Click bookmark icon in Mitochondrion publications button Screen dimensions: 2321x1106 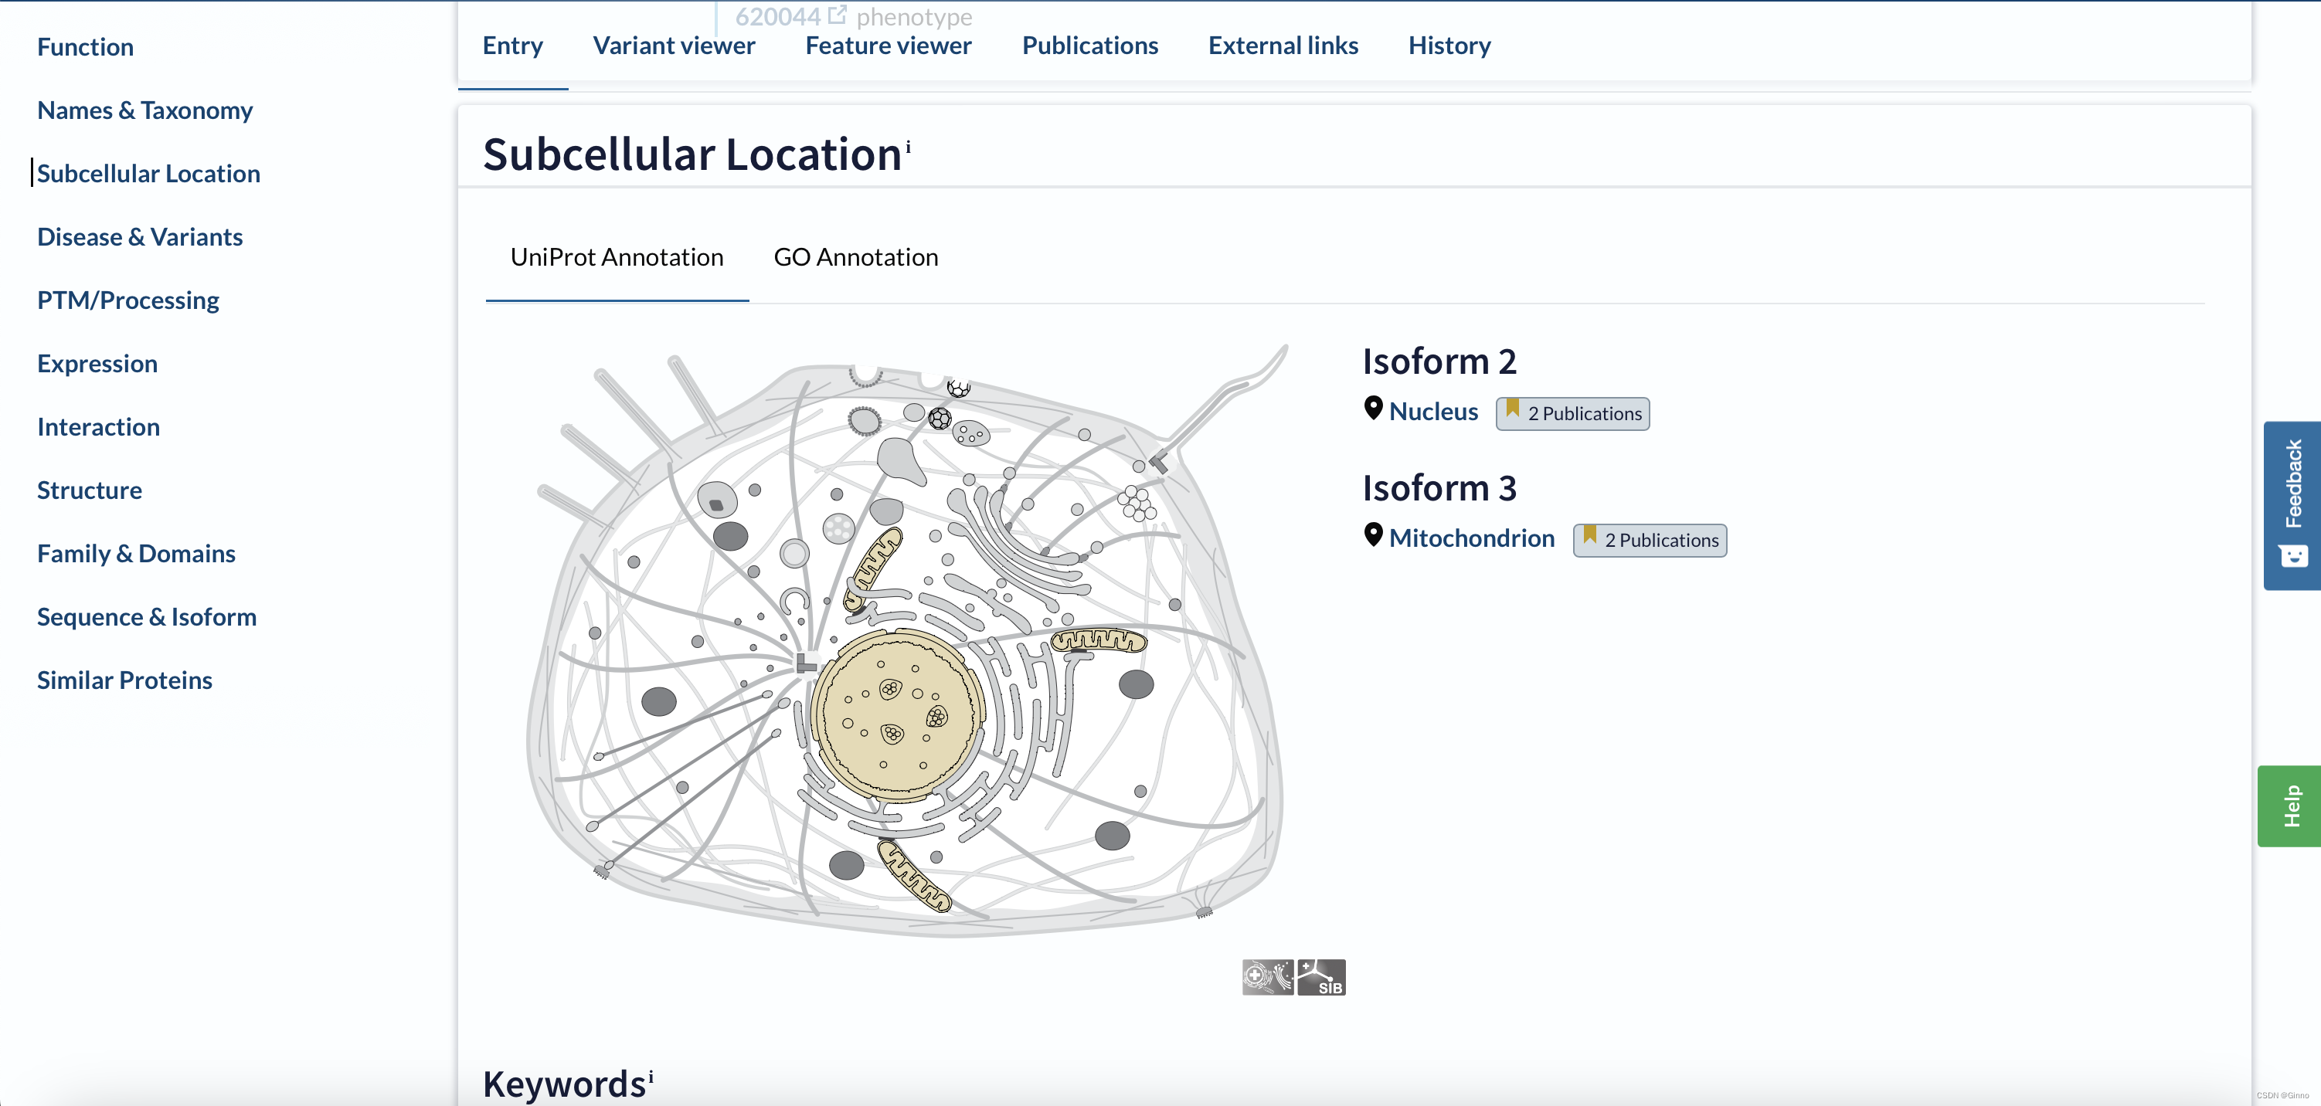[1590, 536]
